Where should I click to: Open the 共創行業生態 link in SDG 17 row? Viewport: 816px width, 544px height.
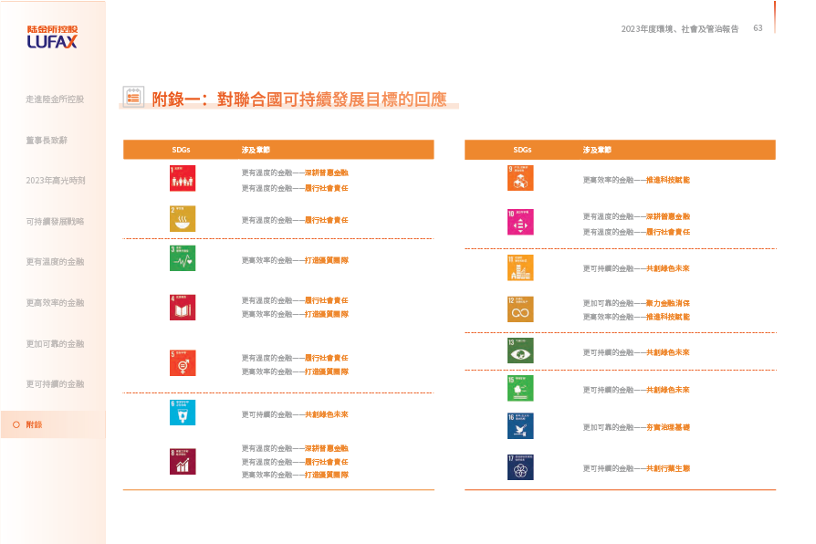click(667, 468)
